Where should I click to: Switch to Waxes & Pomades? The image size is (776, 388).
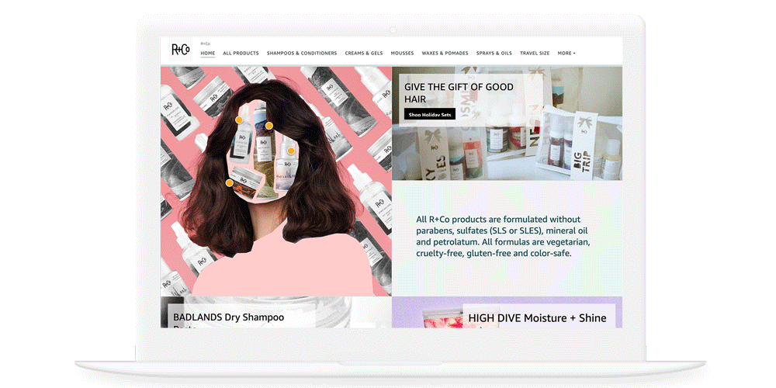[445, 53]
